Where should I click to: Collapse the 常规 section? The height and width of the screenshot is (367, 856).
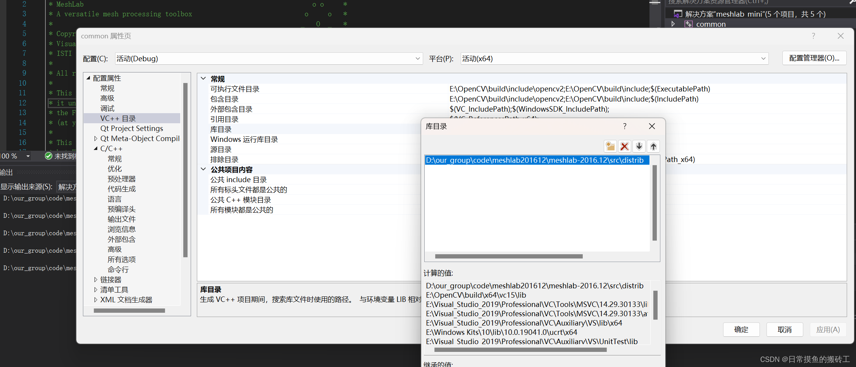click(x=203, y=78)
